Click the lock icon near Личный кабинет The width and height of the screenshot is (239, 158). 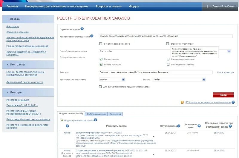tap(207, 7)
